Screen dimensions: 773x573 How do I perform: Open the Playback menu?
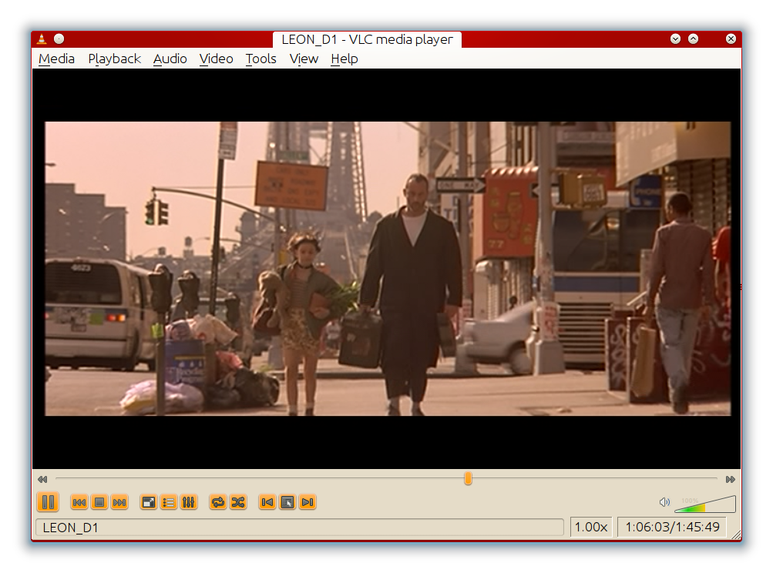click(x=114, y=59)
